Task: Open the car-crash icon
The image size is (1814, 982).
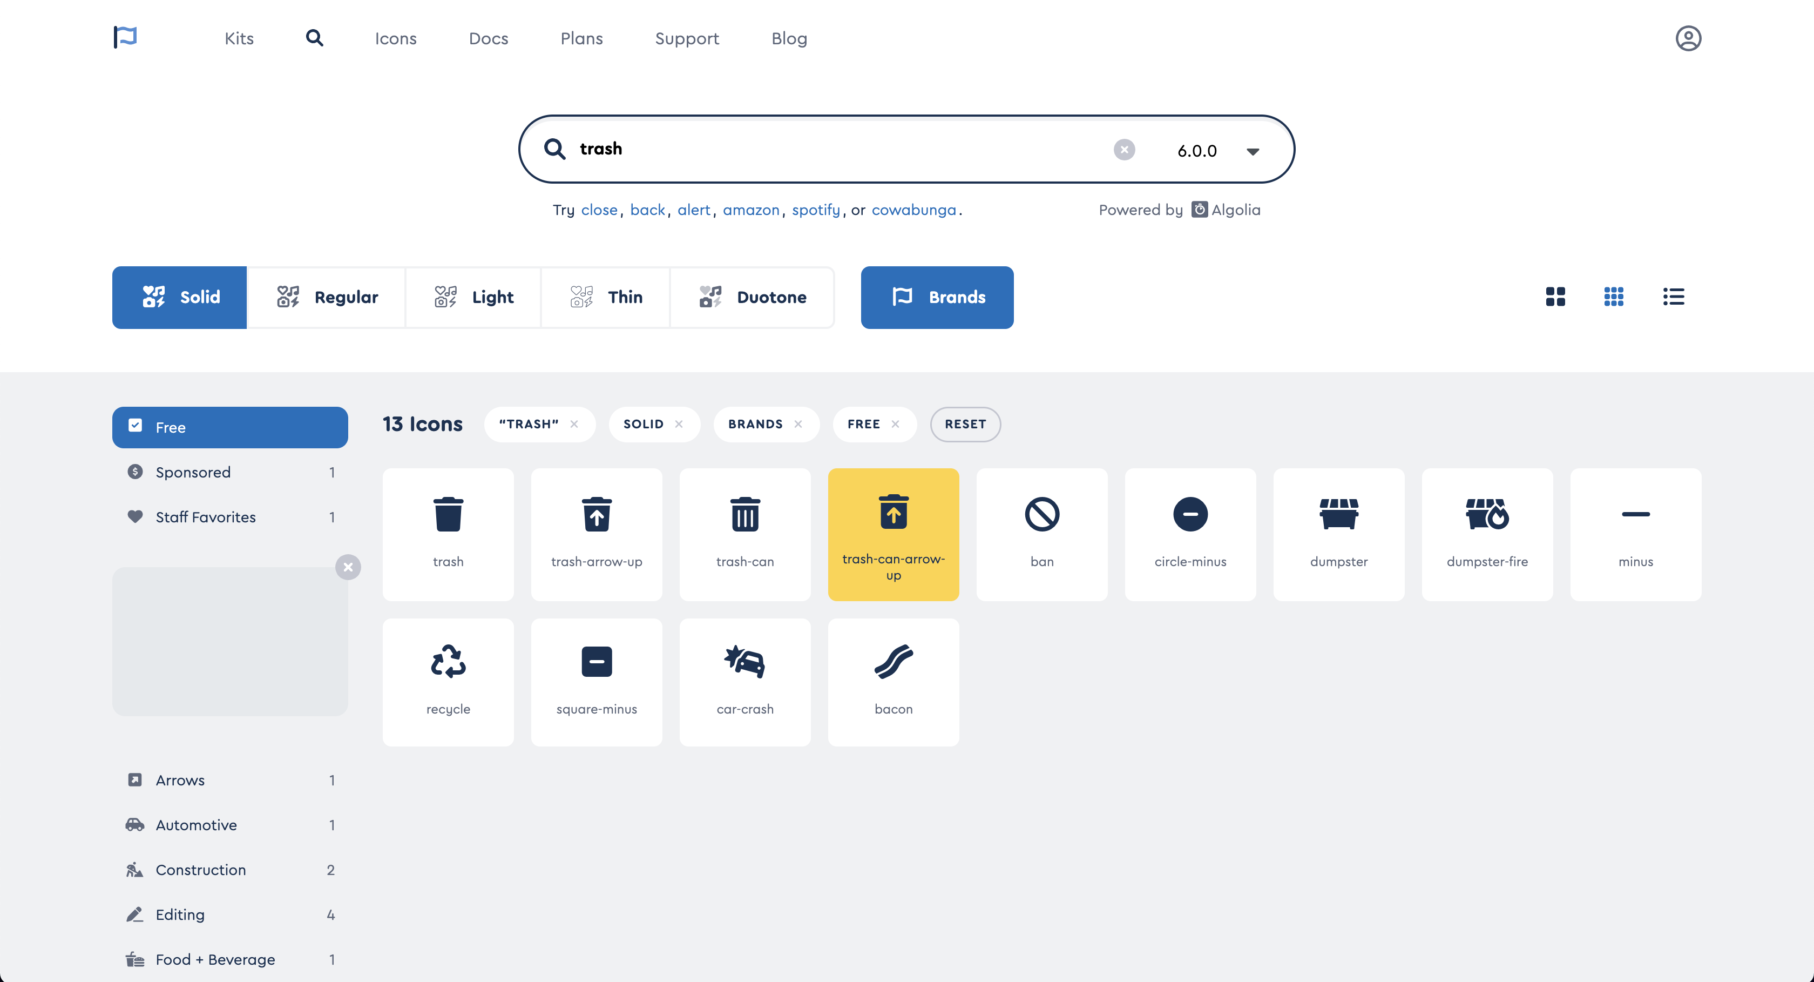Action: pos(744,680)
